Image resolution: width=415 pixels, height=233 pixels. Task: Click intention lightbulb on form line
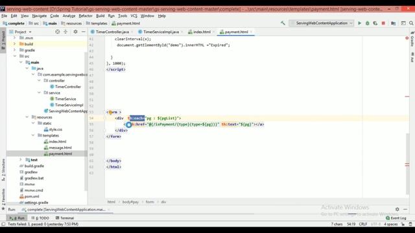click(110, 112)
